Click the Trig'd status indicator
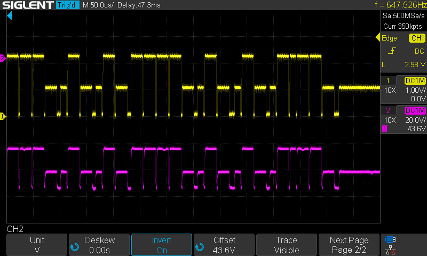The image size is (427, 256). 68,5
